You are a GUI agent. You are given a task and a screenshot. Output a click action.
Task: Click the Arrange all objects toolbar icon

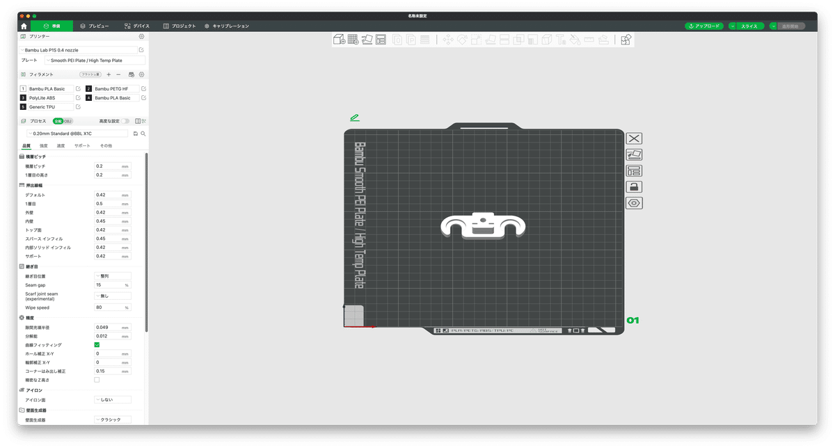pos(381,40)
